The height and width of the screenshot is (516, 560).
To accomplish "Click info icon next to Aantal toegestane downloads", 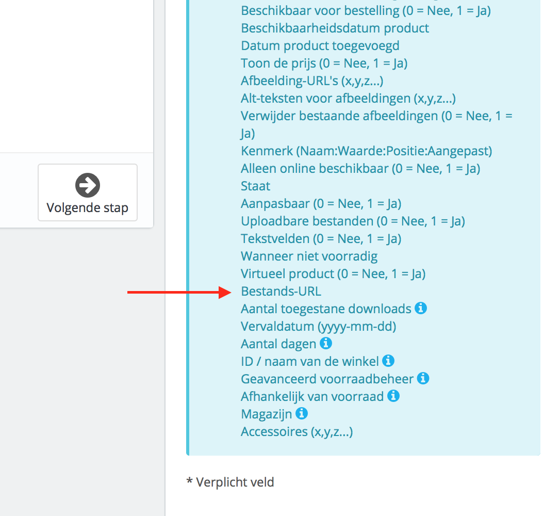I will pos(421,309).
